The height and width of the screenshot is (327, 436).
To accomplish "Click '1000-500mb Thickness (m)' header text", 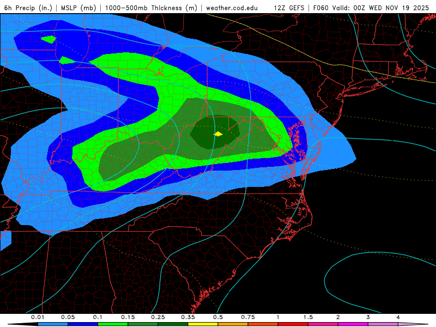I will [151, 8].
